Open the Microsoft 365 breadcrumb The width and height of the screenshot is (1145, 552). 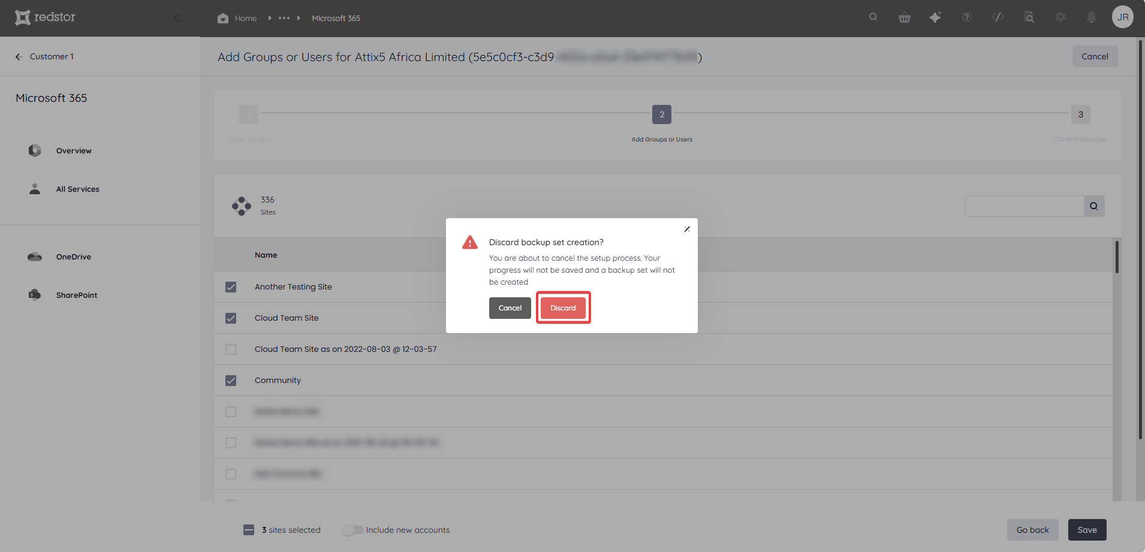point(336,18)
